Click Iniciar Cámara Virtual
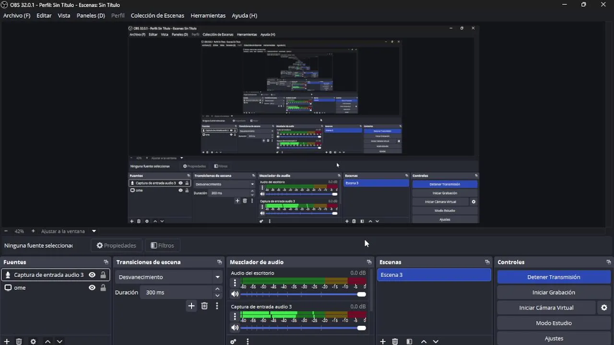 [x=546, y=308]
